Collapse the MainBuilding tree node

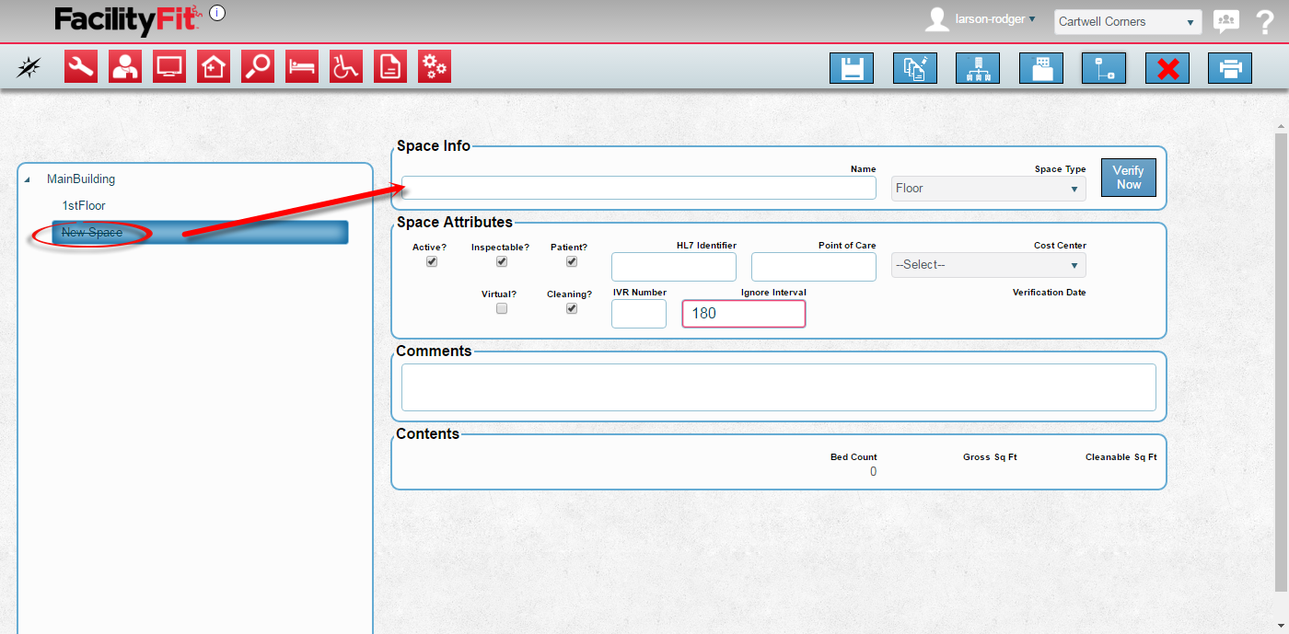[x=26, y=179]
